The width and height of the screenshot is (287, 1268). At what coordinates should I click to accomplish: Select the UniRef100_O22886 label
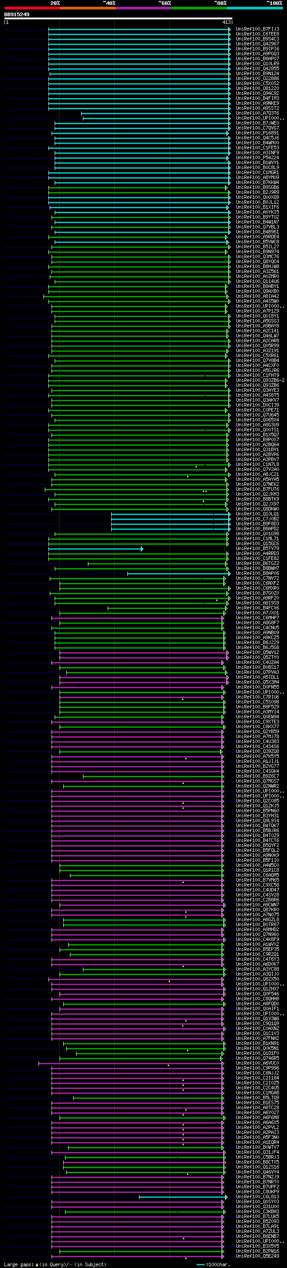257,78
